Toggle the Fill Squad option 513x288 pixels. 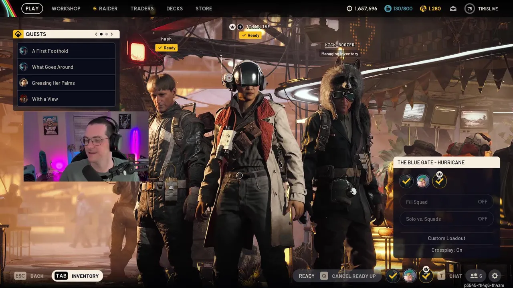click(446, 202)
